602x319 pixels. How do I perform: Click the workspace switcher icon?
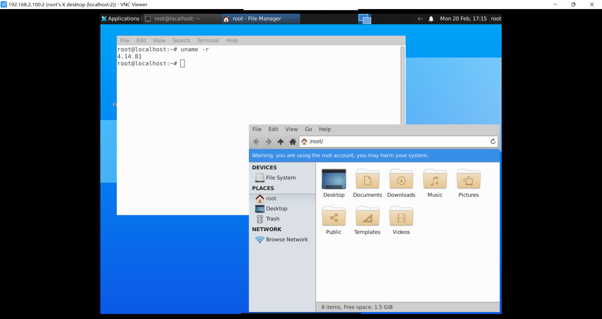(x=365, y=19)
